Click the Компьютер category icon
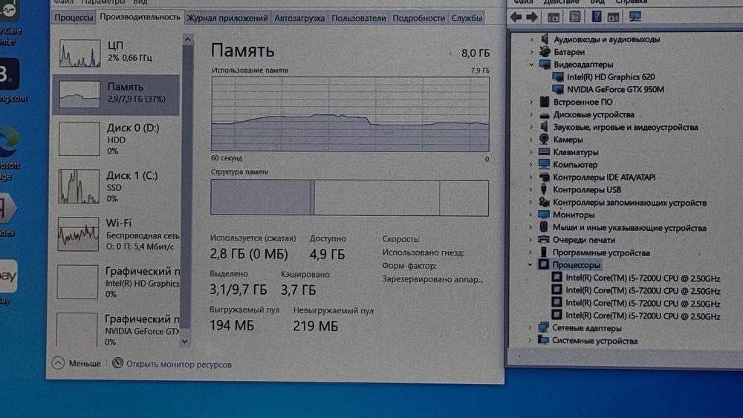 pyautogui.click(x=545, y=164)
